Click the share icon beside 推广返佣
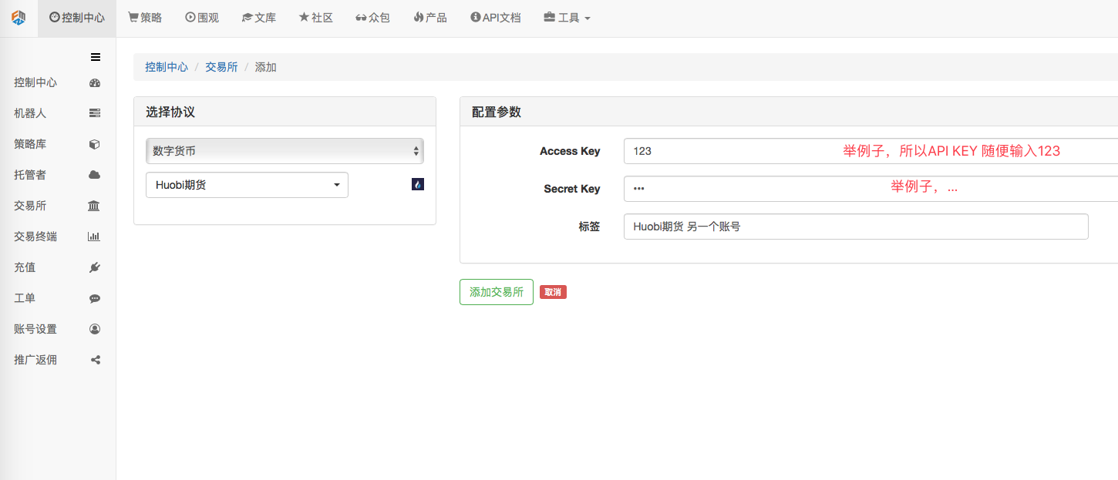1118x480 pixels. pos(95,360)
